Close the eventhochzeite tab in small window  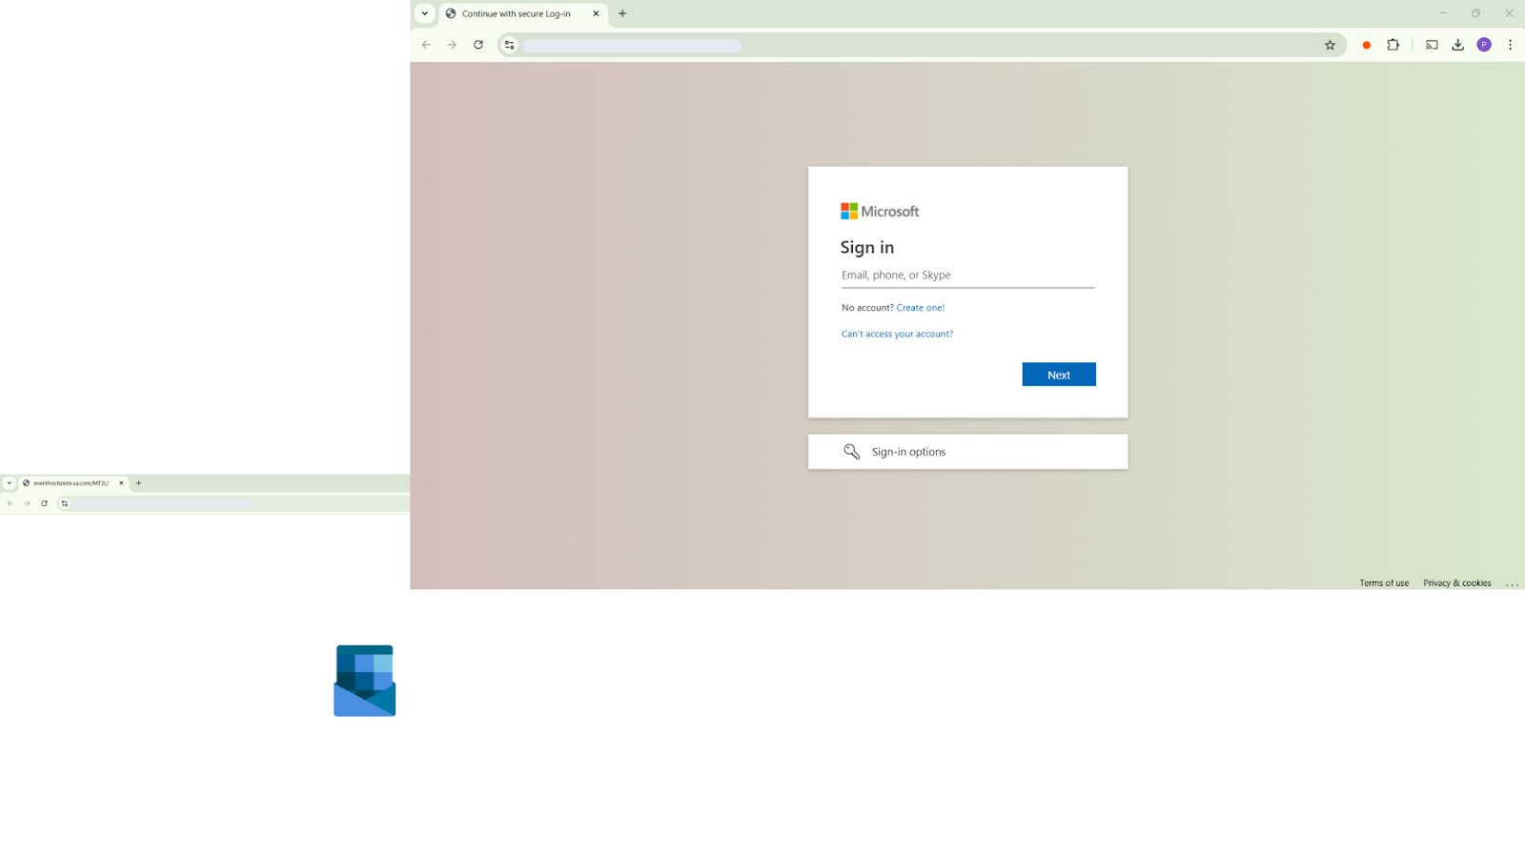121,483
